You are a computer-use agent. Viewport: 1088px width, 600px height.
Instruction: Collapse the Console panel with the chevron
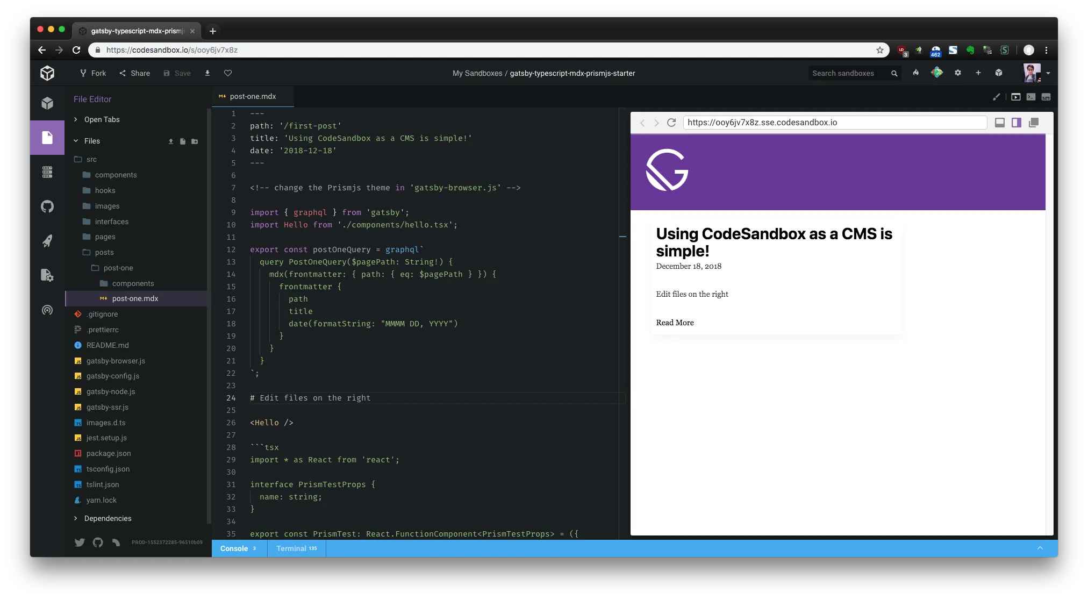click(x=1039, y=548)
